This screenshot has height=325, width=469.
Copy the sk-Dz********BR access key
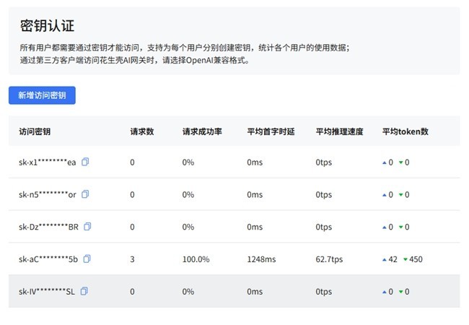tap(87, 227)
